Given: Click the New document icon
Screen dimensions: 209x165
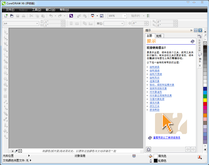Looking at the screenshot, I should tap(6, 16).
